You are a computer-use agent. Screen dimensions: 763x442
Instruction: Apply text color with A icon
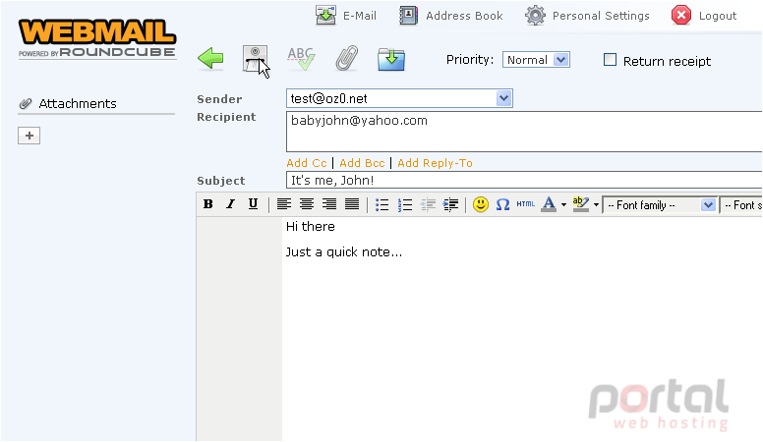(x=549, y=204)
